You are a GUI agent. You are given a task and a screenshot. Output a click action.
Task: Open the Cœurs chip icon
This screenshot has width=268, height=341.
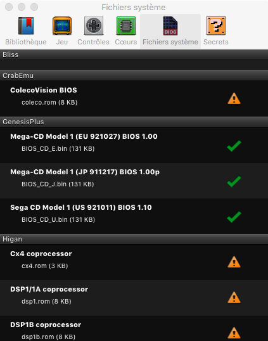(x=126, y=25)
